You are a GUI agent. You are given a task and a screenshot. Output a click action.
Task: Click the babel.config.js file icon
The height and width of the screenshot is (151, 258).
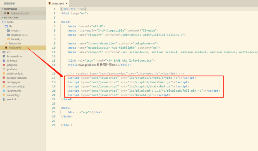[4, 74]
